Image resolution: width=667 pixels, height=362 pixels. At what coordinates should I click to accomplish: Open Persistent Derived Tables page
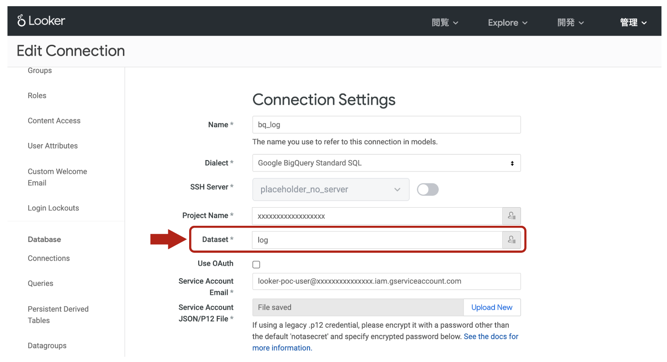(x=58, y=315)
